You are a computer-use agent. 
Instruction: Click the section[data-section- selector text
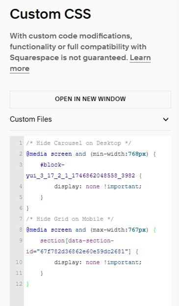coord(77,240)
